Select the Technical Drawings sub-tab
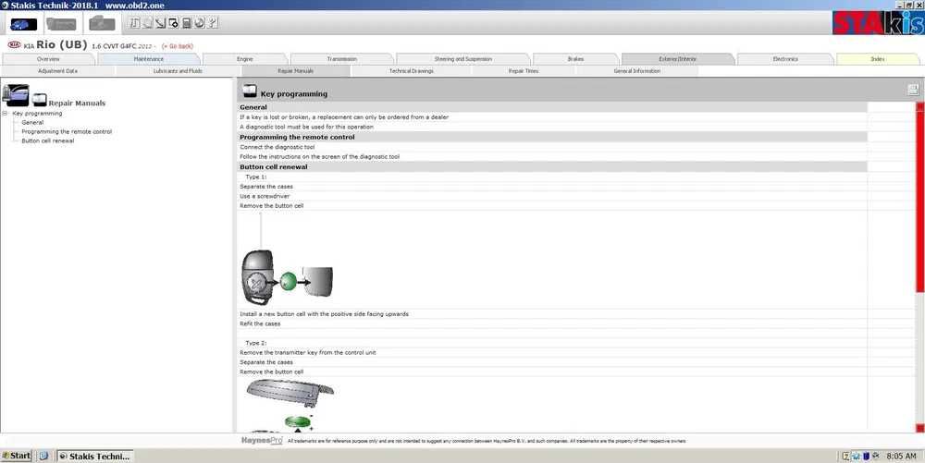Viewport: 925px width, 463px height. (x=412, y=70)
